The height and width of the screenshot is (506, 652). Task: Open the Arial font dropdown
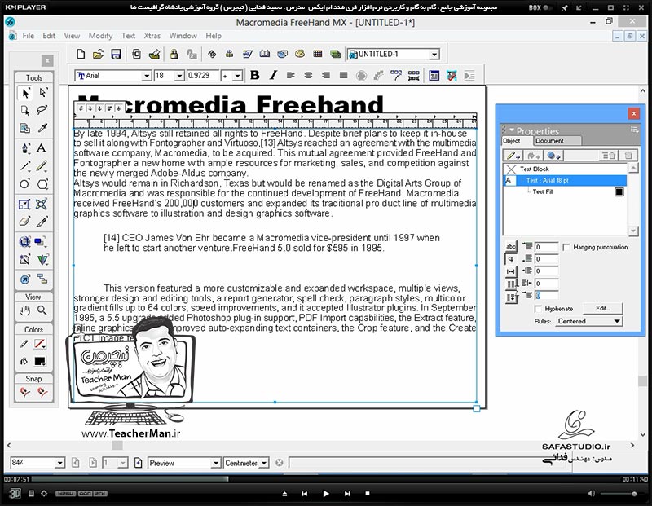[147, 76]
